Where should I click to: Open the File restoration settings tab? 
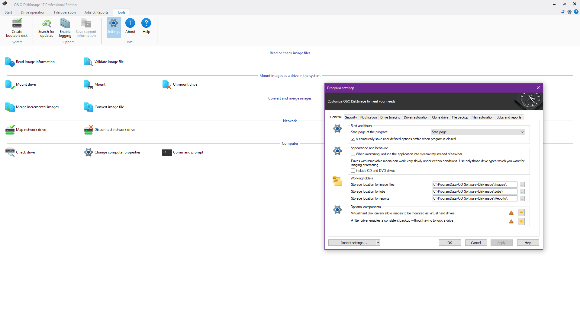tap(482, 117)
